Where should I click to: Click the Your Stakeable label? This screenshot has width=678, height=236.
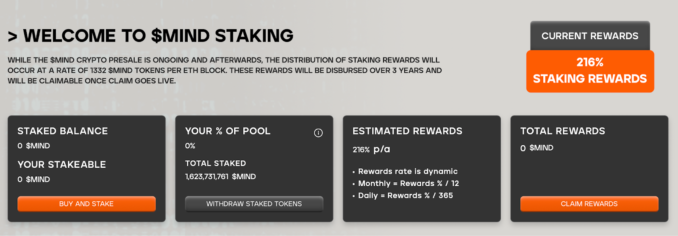tap(62, 165)
